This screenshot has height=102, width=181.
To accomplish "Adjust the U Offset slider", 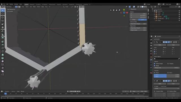I will coord(167,75).
